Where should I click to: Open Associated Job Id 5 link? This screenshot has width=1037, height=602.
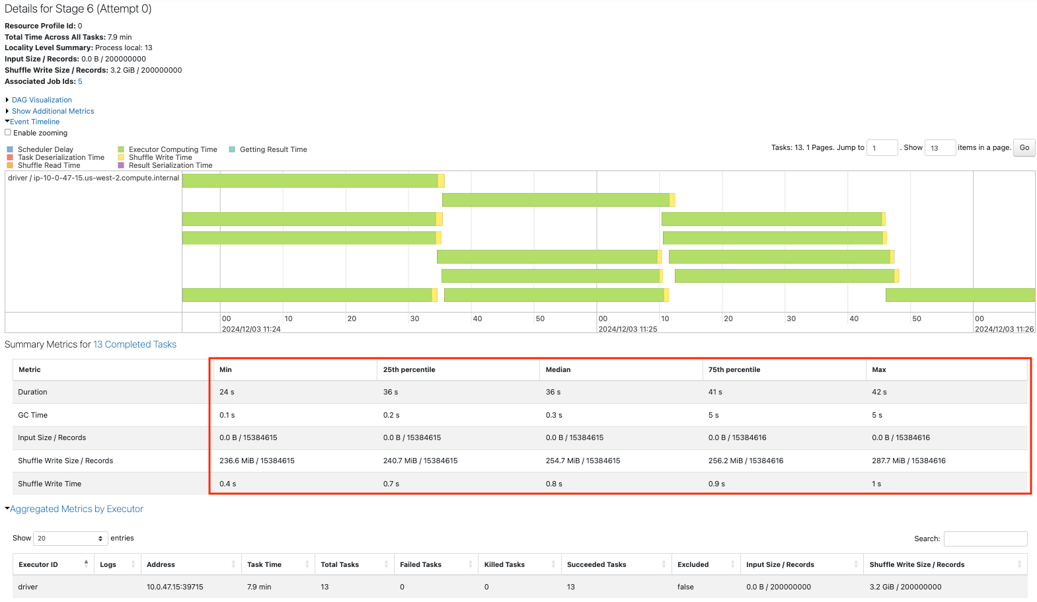80,81
